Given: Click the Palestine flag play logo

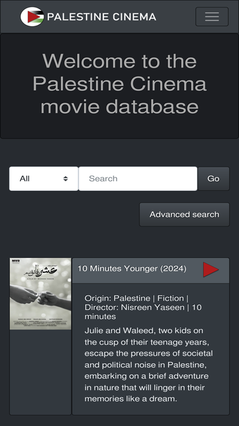Looking at the screenshot, I should [33, 17].
